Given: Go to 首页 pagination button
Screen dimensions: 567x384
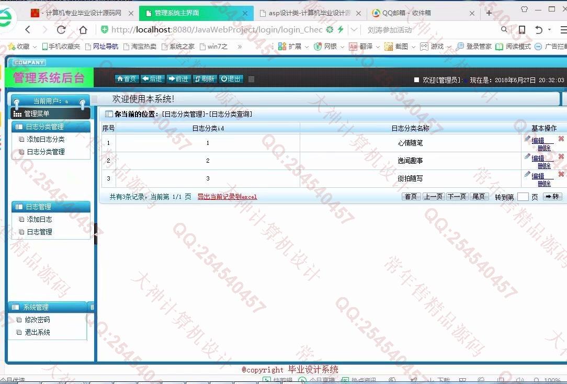Looking at the screenshot, I should click(411, 197).
